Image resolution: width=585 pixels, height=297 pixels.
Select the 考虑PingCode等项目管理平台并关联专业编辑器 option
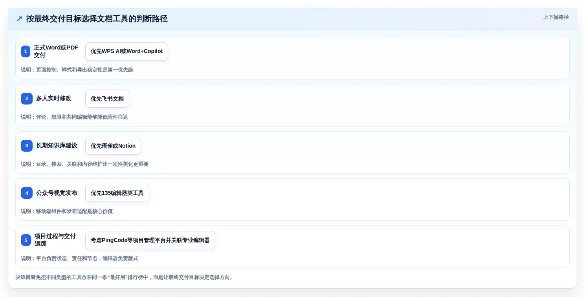pos(150,240)
